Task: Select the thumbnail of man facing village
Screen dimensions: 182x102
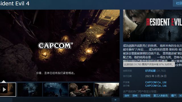Action: [55, 90]
